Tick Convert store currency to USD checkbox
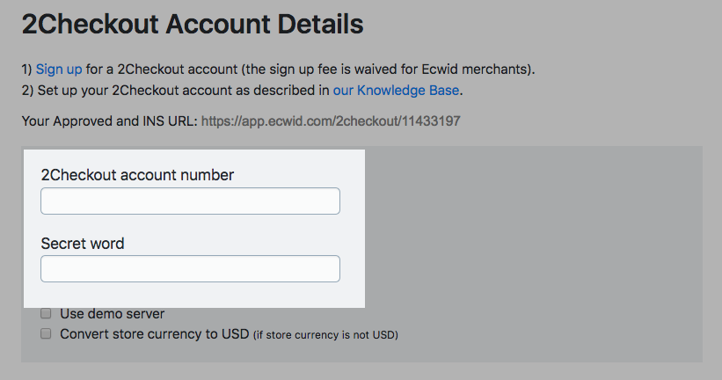Screen dimensions: 722x380 [x=46, y=334]
